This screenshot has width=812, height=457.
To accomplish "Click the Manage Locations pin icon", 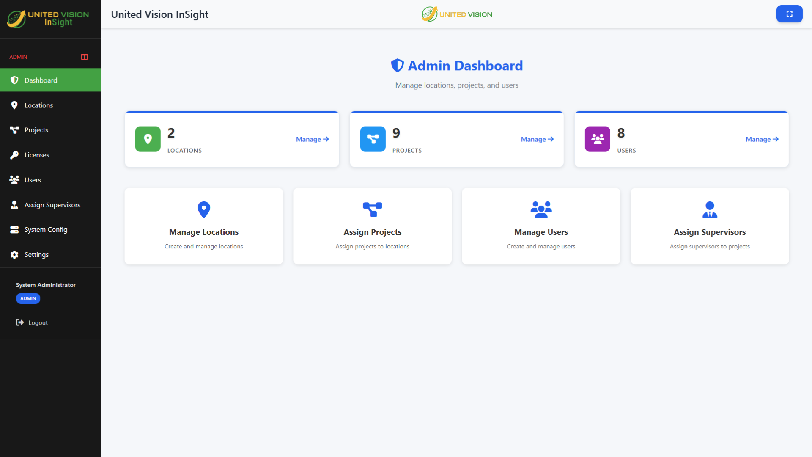I will tap(204, 209).
